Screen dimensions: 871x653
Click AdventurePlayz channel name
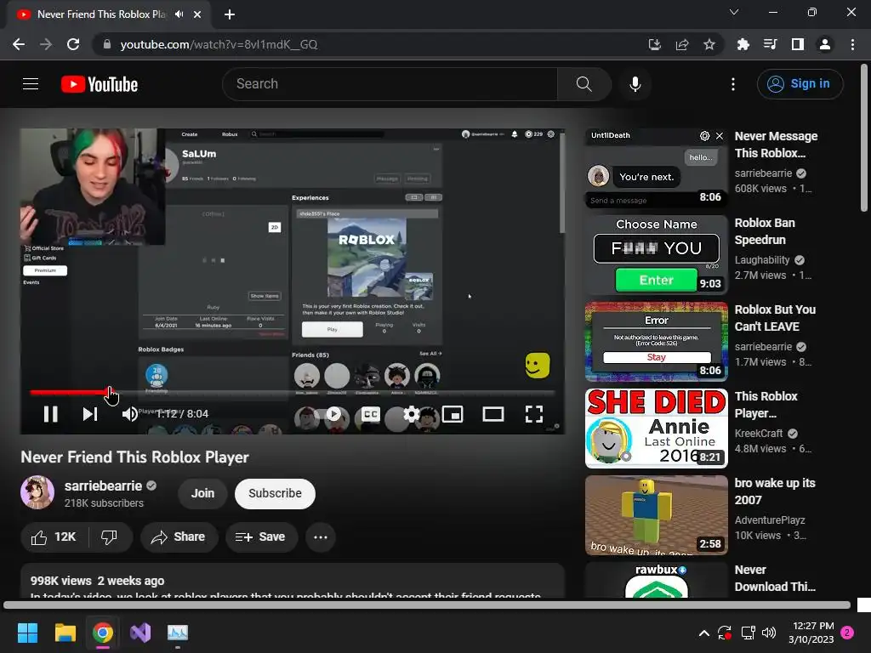[770, 520]
